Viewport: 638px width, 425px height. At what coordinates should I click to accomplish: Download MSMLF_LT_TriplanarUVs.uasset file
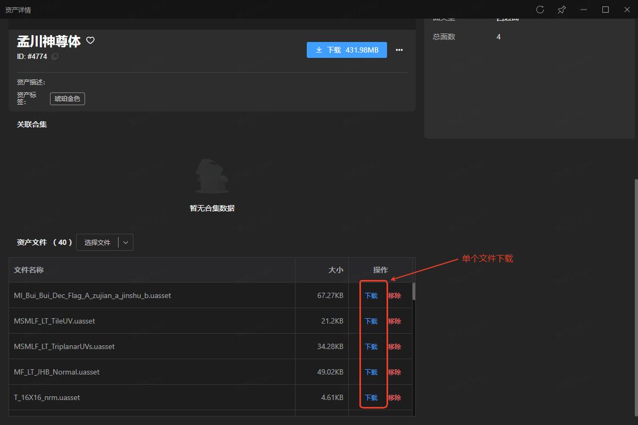pos(371,346)
